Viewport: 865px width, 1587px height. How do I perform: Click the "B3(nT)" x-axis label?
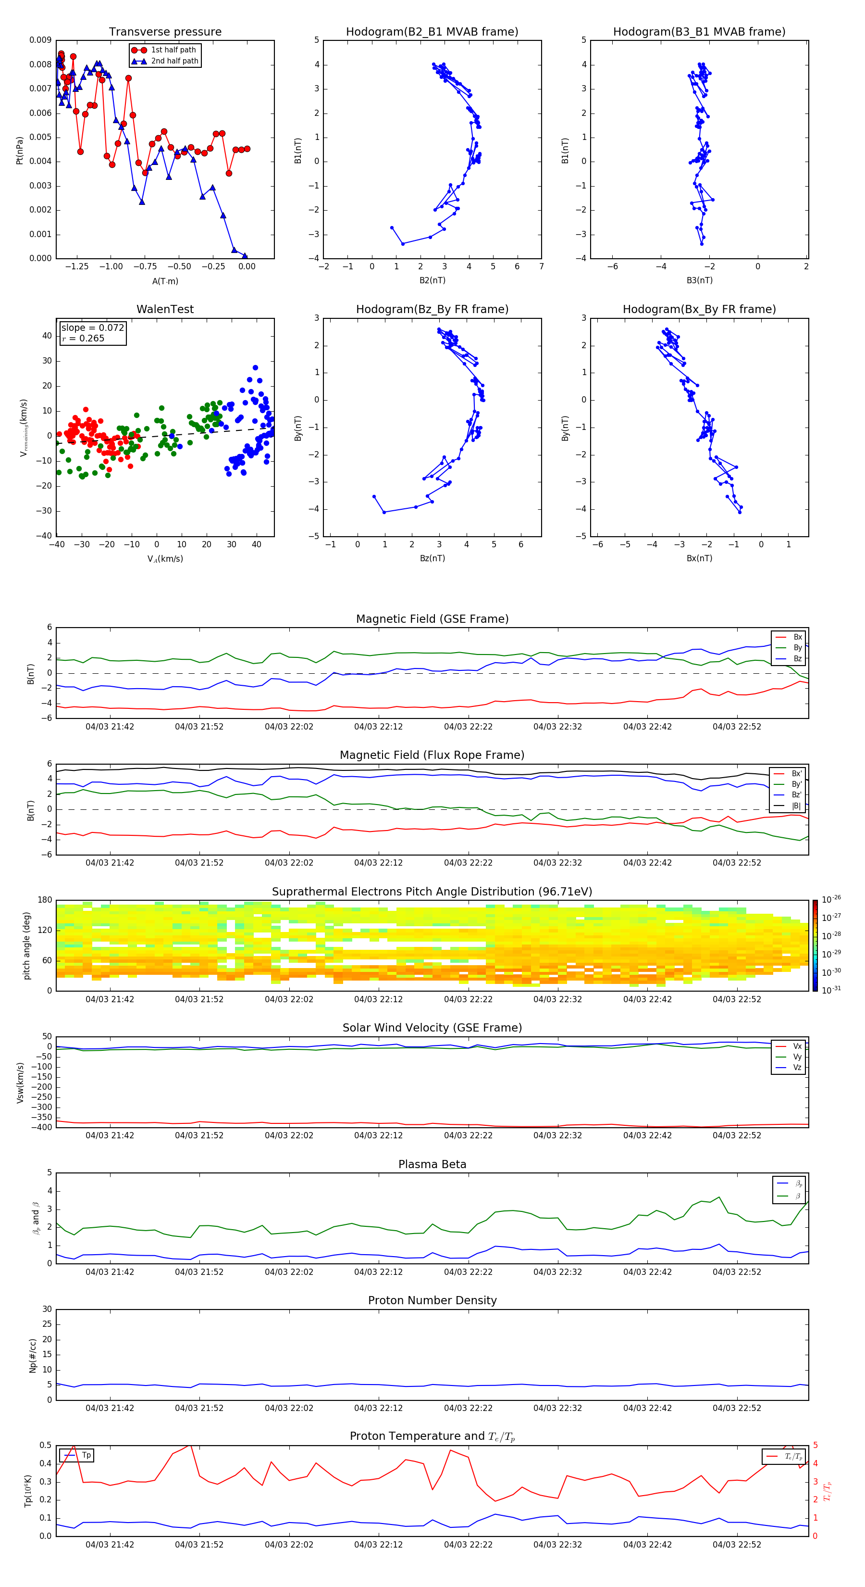pyautogui.click(x=699, y=280)
